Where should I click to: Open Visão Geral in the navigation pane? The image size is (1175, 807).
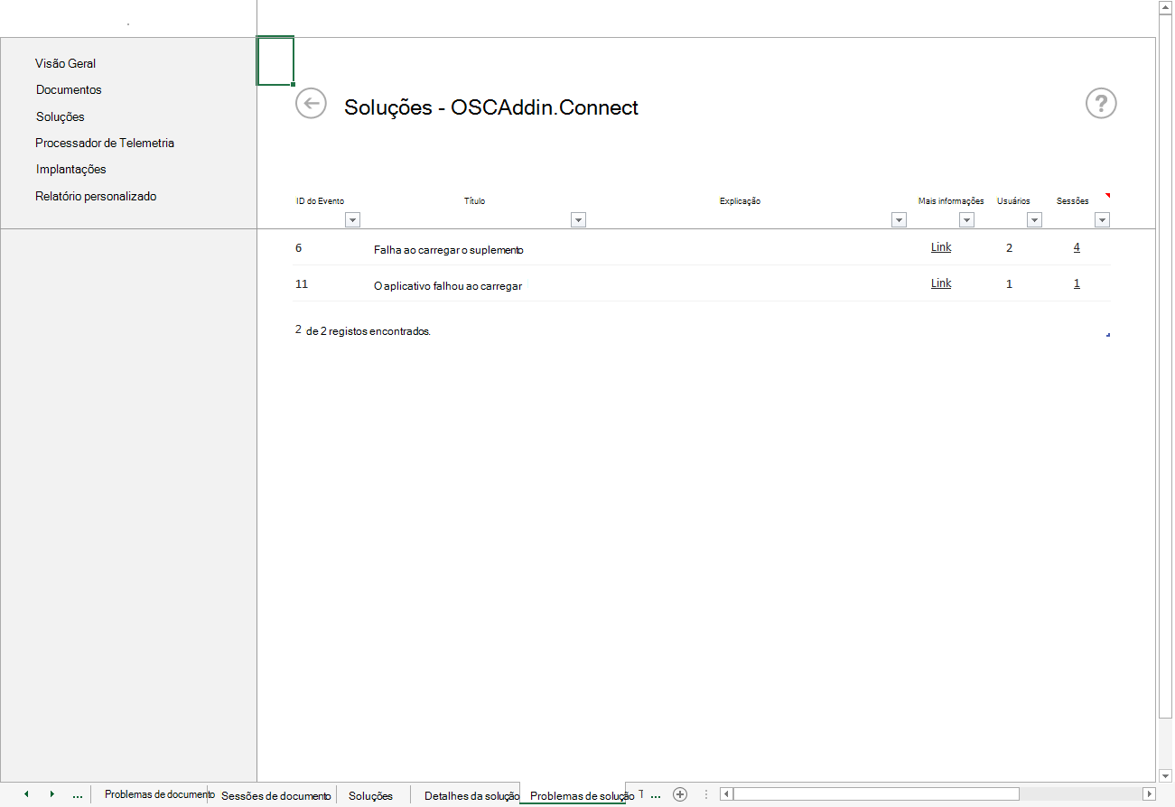tap(65, 63)
